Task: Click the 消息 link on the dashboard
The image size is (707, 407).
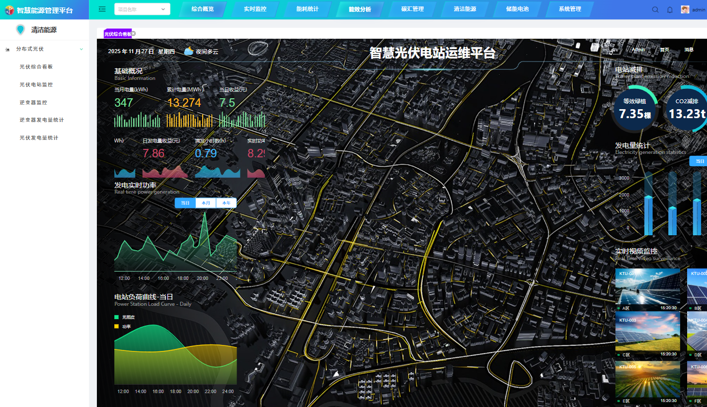Action: pyautogui.click(x=689, y=50)
